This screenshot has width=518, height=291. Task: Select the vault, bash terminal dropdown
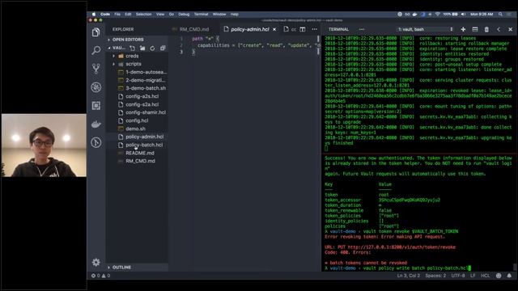coord(425,29)
